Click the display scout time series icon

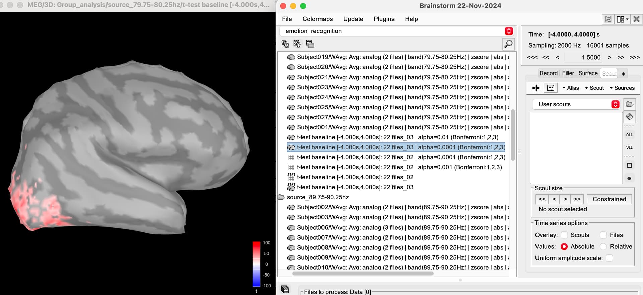[x=550, y=88]
